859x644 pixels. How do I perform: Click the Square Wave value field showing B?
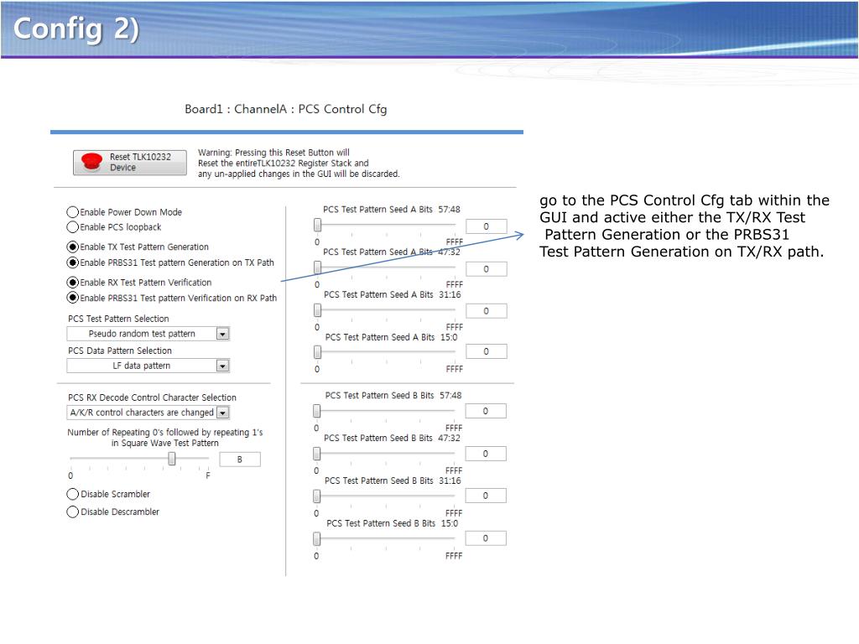pyautogui.click(x=240, y=460)
